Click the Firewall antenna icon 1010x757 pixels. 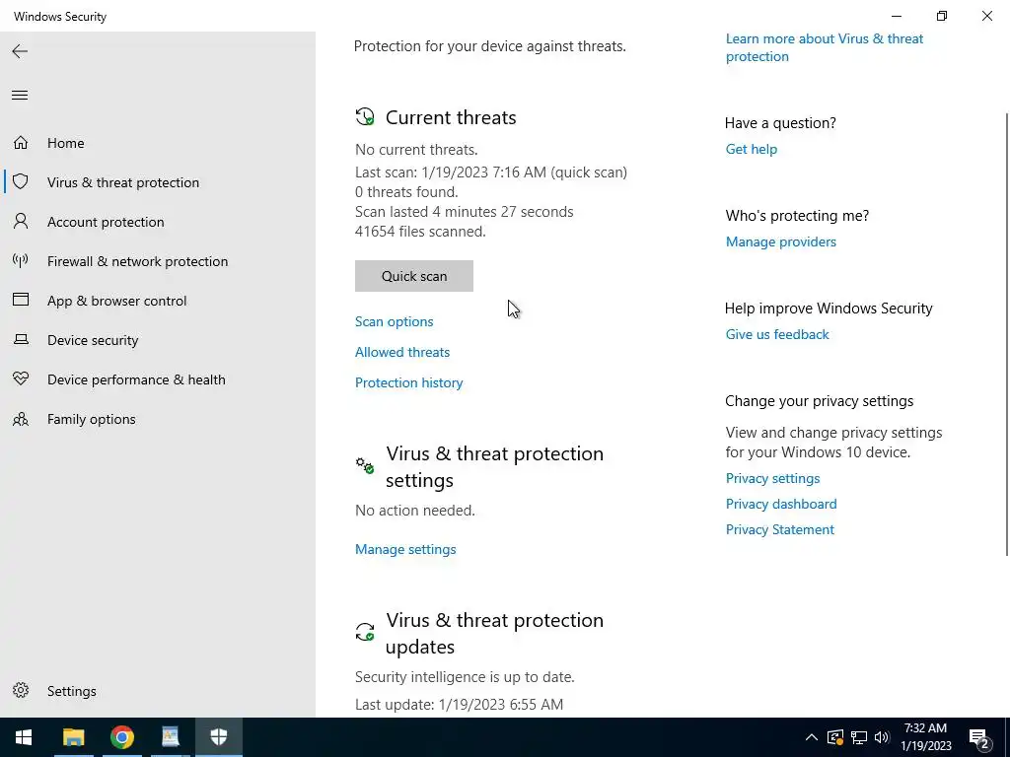point(21,260)
